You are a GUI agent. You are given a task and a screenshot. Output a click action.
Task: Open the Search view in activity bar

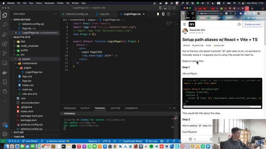[x=5, y=25]
